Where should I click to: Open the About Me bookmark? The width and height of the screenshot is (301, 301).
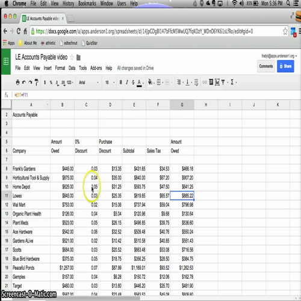pyautogui.click(x=28, y=43)
